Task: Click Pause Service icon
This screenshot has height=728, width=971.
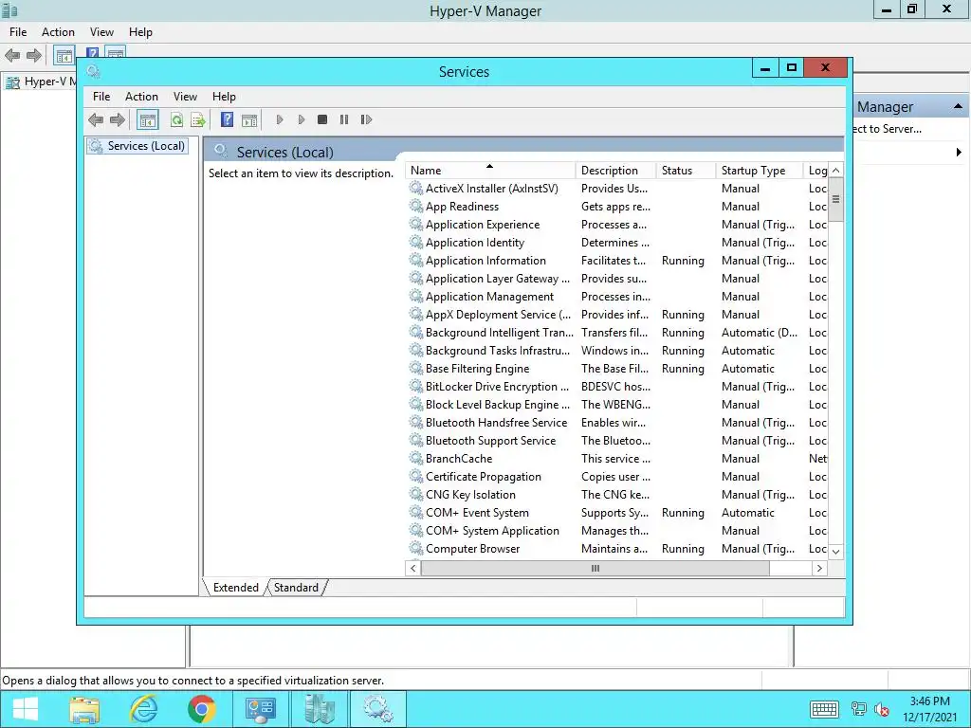Action: (343, 119)
